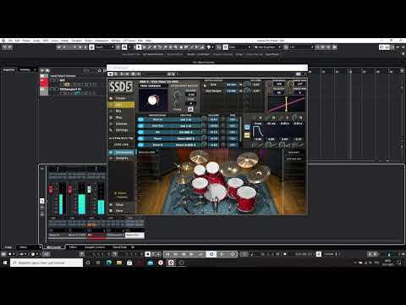The width and height of the screenshot is (406, 305).
Task: Click the phase invert button under Tune
Action: 190,109
